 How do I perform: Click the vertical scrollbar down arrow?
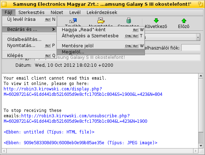(x=201, y=146)
